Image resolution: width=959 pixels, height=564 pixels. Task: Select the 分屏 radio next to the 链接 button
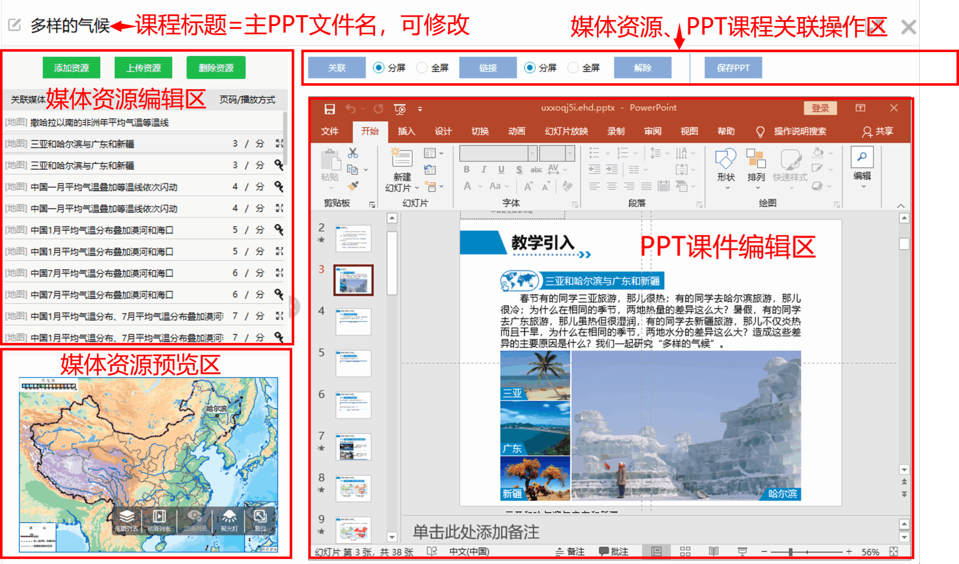530,68
